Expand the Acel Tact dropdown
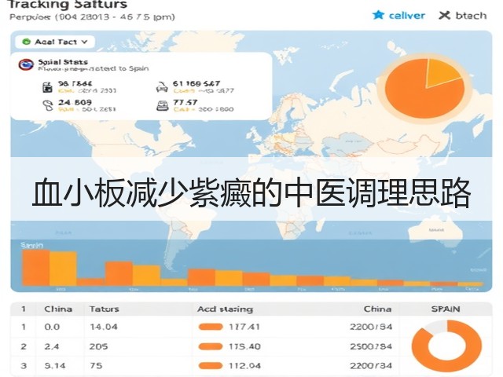 [x=55, y=42]
